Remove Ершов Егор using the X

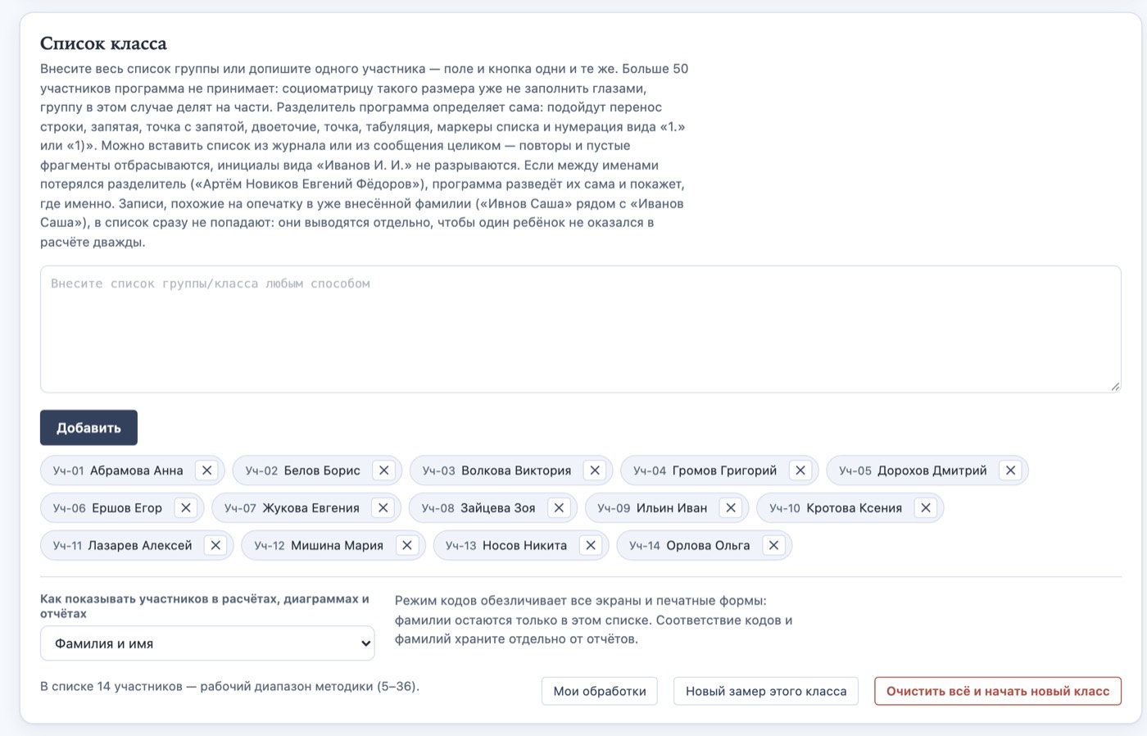coord(186,508)
